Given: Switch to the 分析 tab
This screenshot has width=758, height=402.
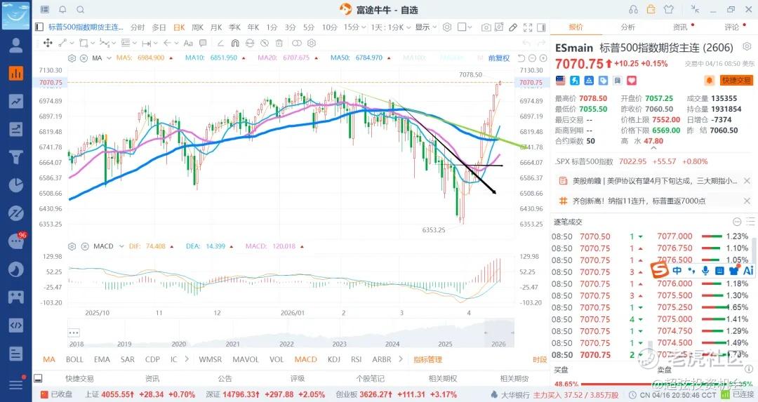Looking at the screenshot, I should (x=628, y=27).
